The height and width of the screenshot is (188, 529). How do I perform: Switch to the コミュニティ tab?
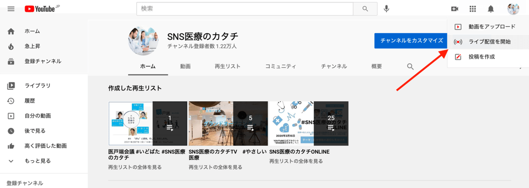click(280, 66)
